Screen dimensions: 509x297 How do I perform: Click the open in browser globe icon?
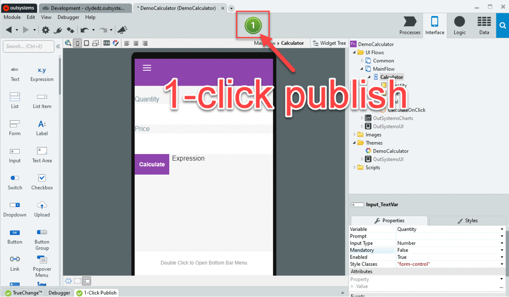68,43
